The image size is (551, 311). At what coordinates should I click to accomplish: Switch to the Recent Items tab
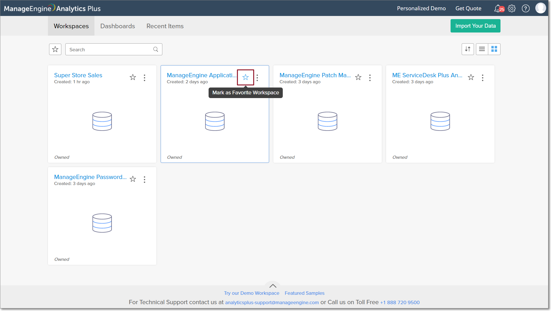(165, 26)
